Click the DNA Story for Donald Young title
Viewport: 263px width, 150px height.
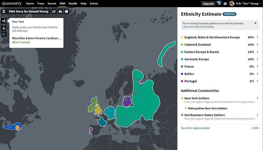coord(29,11)
